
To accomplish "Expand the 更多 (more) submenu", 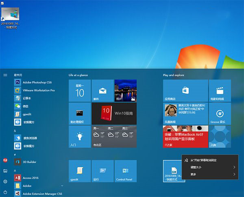I will click(x=210, y=174).
